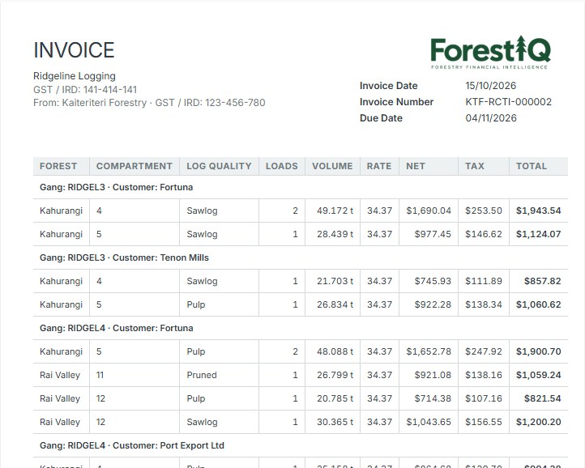This screenshot has height=468, width=585.
Task: Click the Invoice Date label
Action: tap(388, 85)
